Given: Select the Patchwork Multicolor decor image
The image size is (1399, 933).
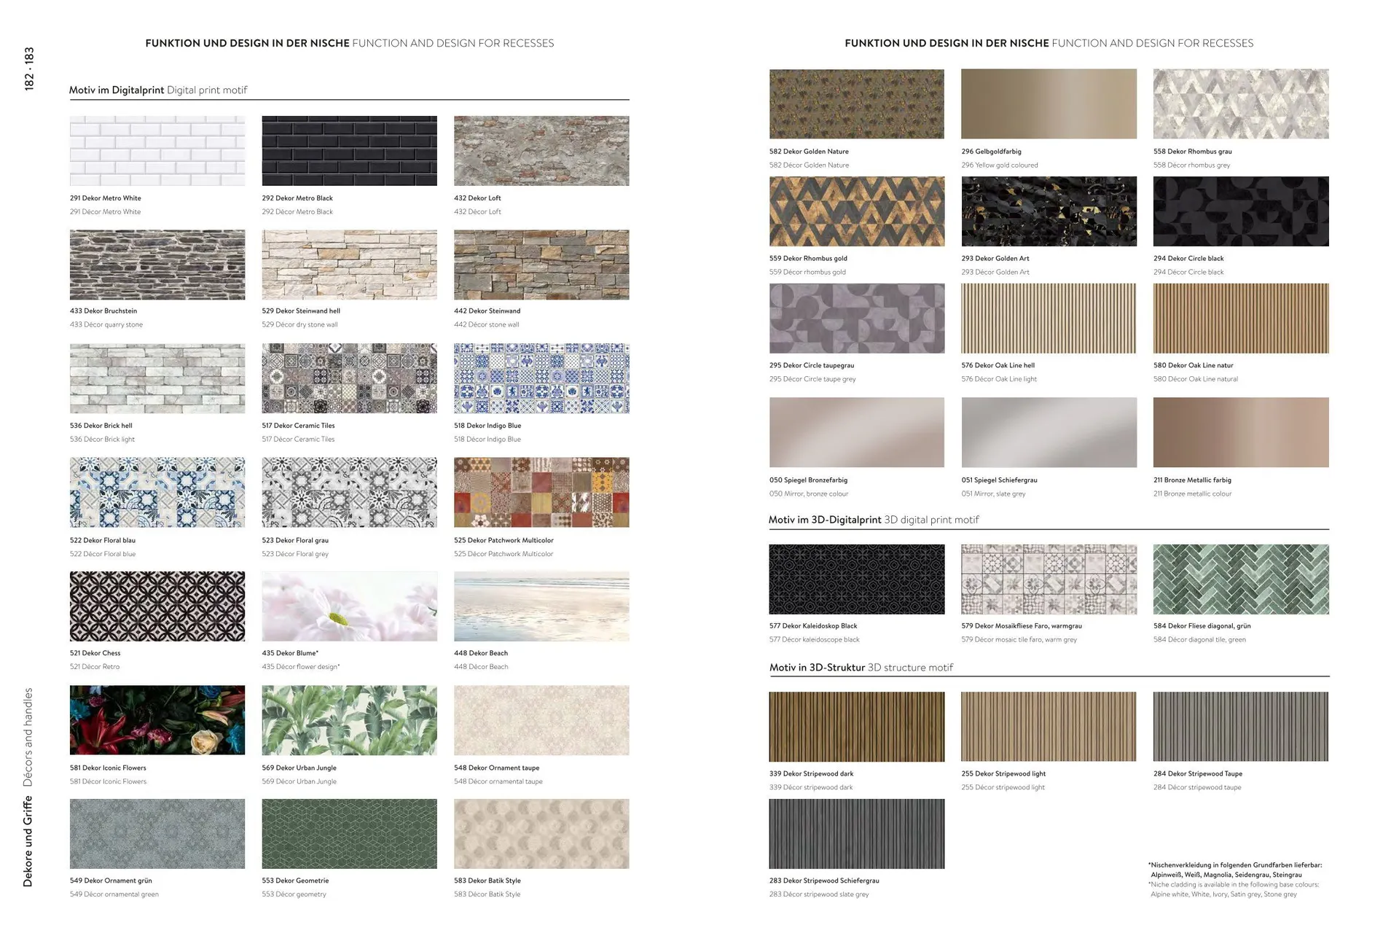Looking at the screenshot, I should point(541,492).
